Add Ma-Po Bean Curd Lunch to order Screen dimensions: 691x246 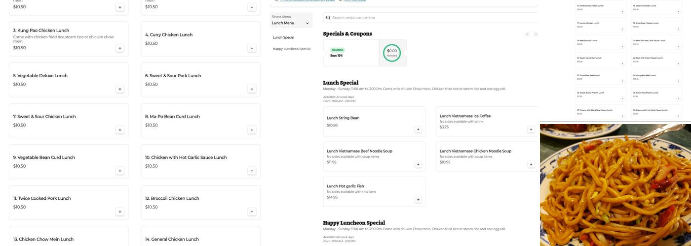click(252, 130)
